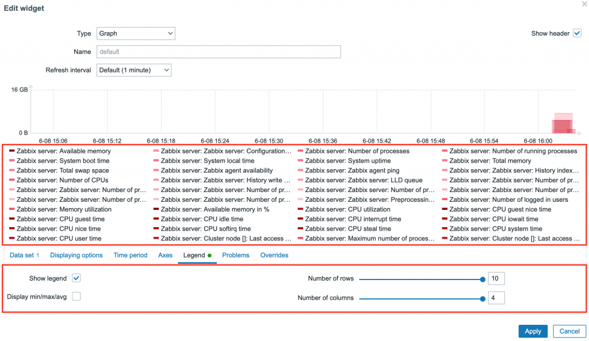Click System uptime legend color marker
The width and height of the screenshot is (589, 341).
click(x=301, y=161)
